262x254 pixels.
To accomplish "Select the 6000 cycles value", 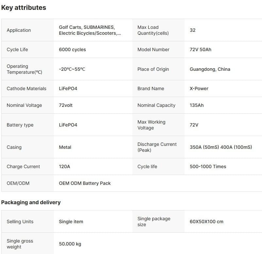I will click(72, 49).
